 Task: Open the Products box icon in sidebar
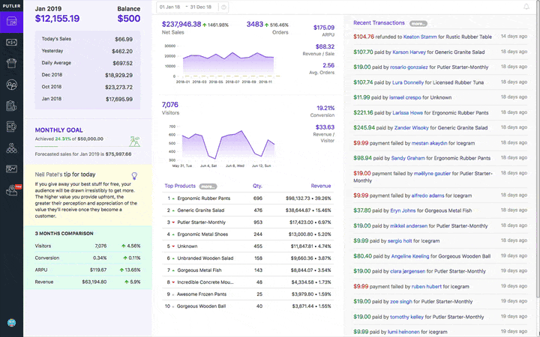pos(11,64)
